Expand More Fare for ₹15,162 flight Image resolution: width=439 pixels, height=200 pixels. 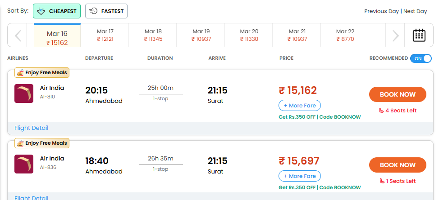point(300,106)
